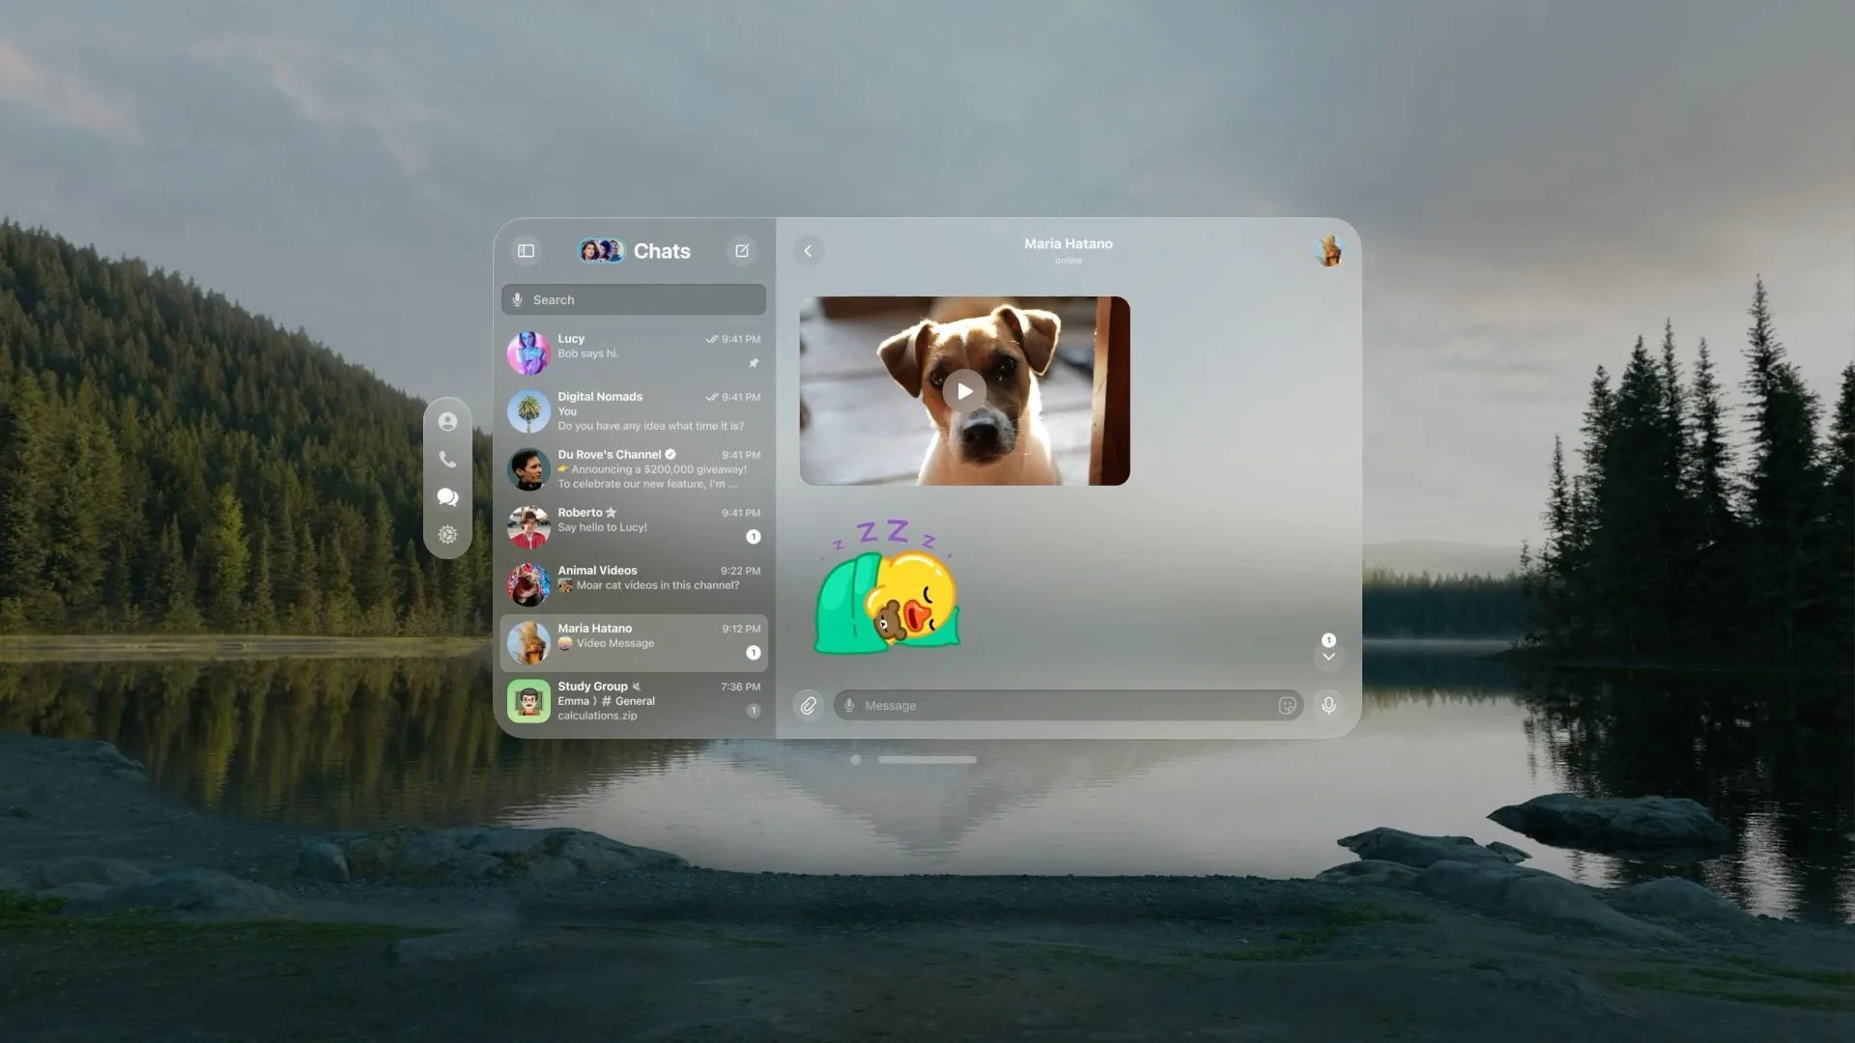The image size is (1855, 1043).
Task: Play the dog video in Maria Hatano chat
Action: tap(964, 391)
